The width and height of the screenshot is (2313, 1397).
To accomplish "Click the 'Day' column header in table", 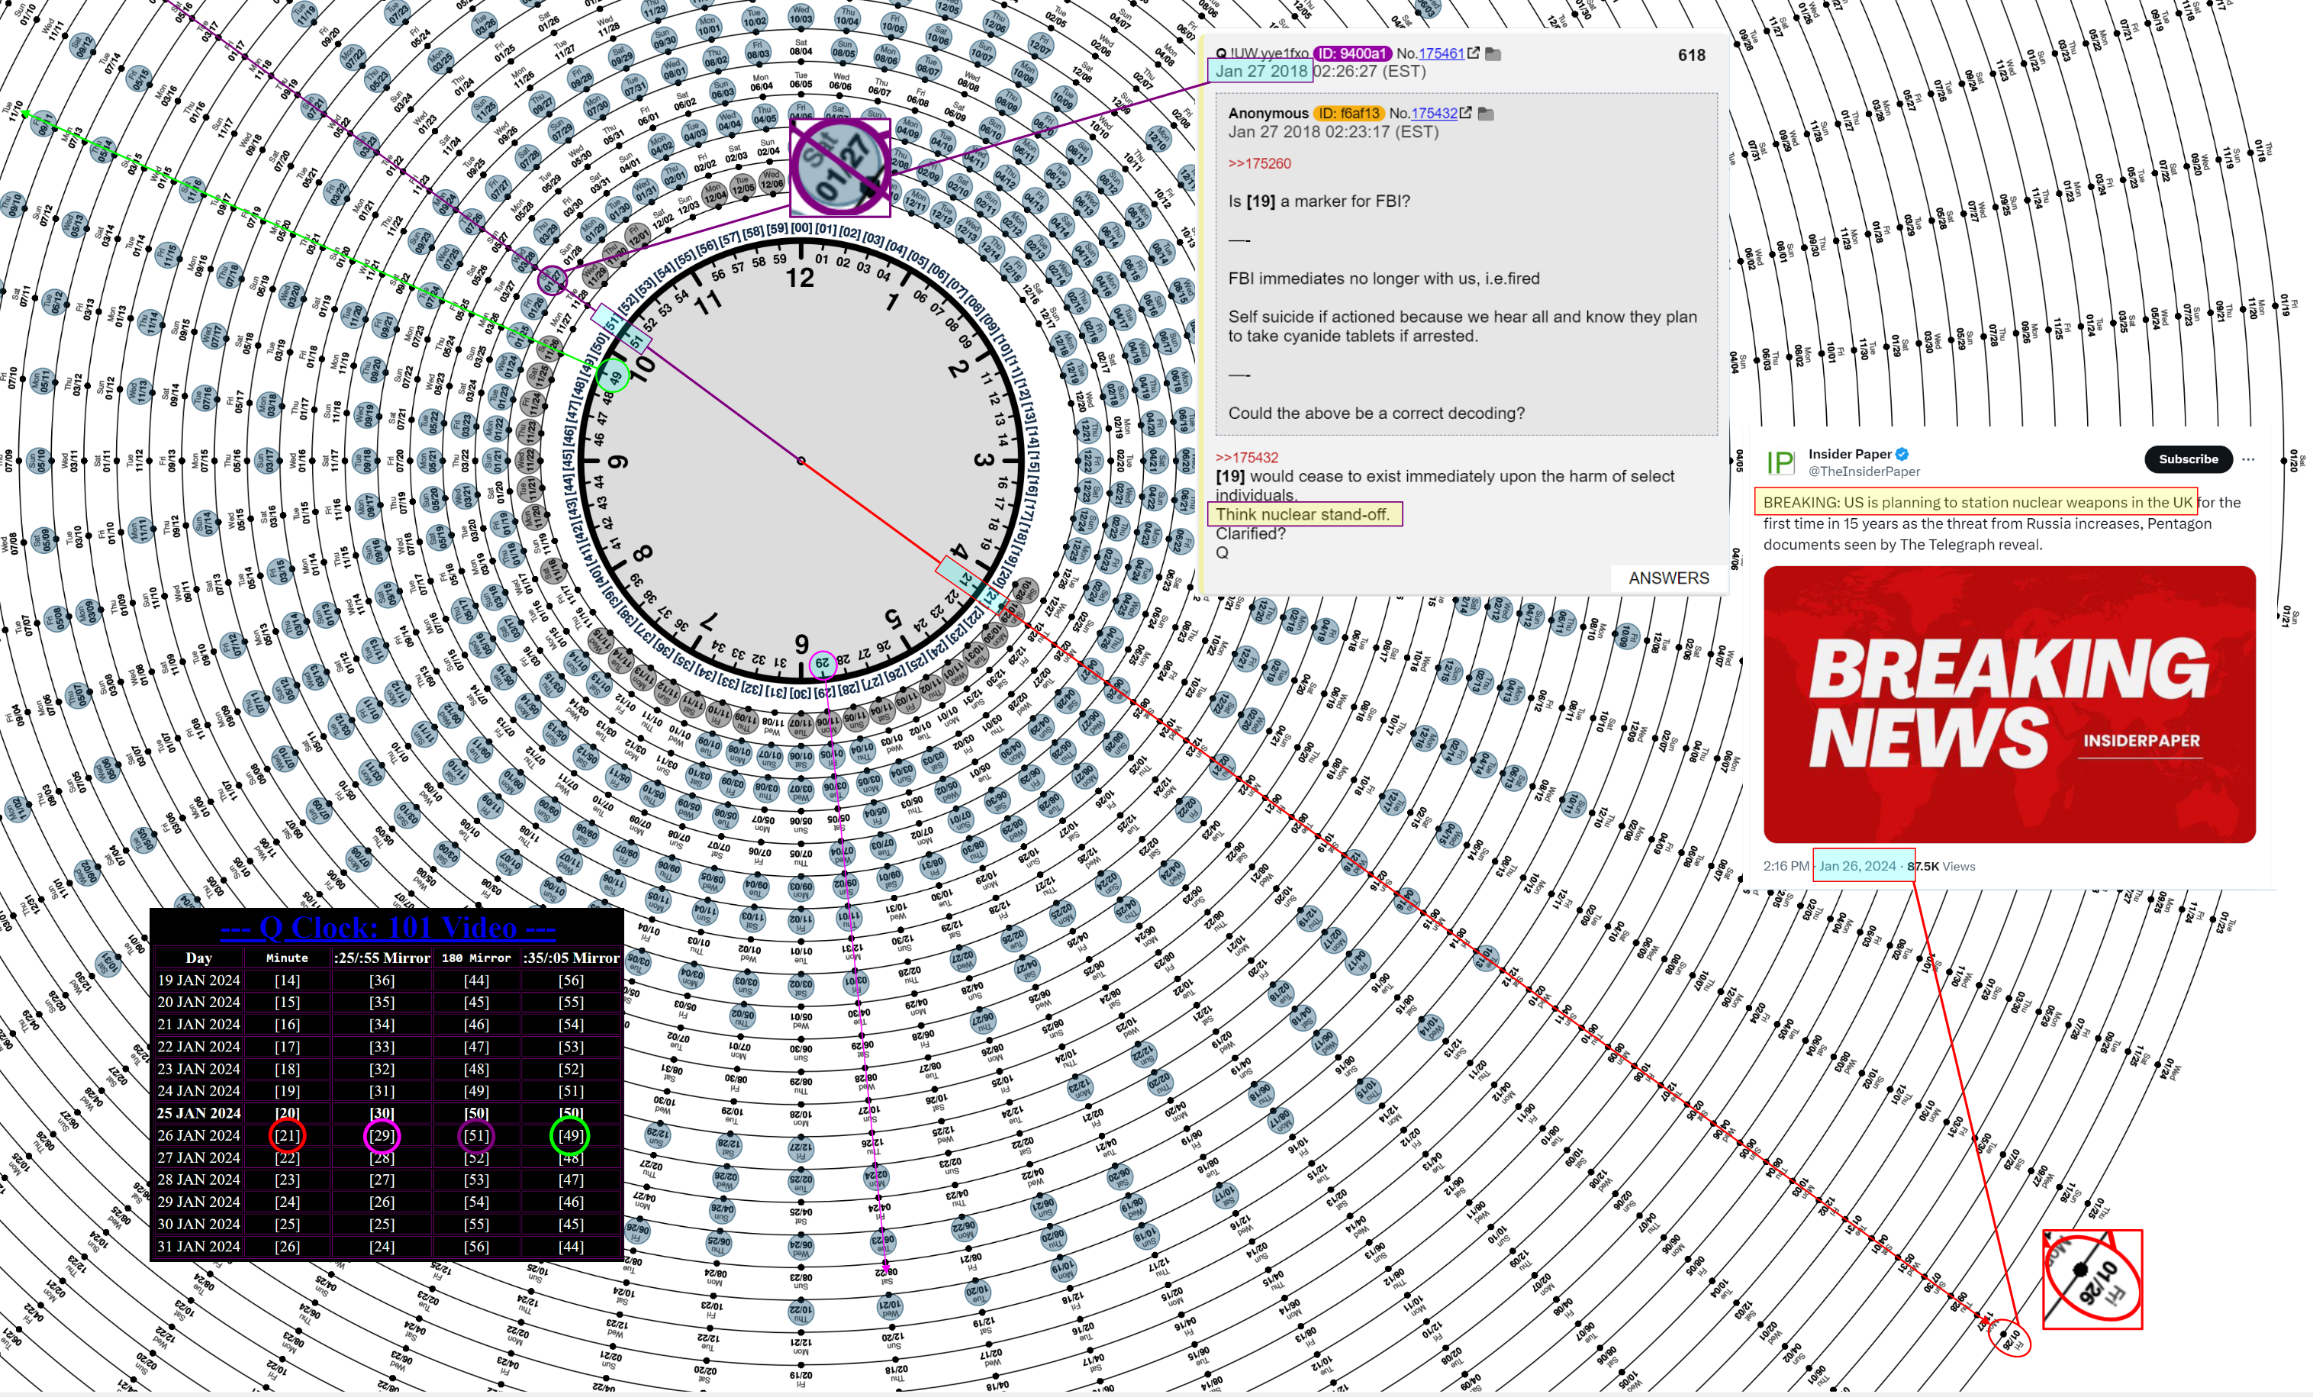I will (x=199, y=958).
